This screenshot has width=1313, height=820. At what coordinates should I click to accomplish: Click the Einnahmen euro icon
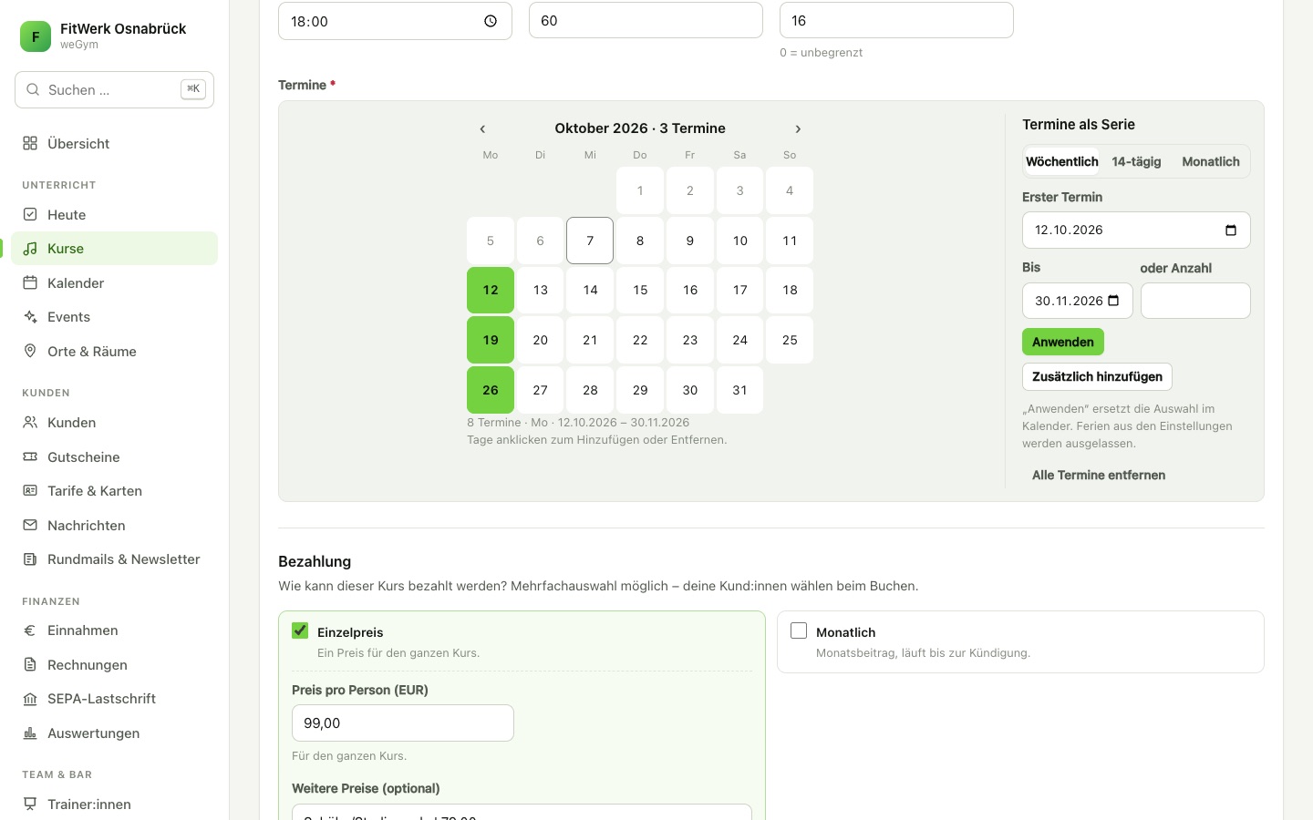30,630
